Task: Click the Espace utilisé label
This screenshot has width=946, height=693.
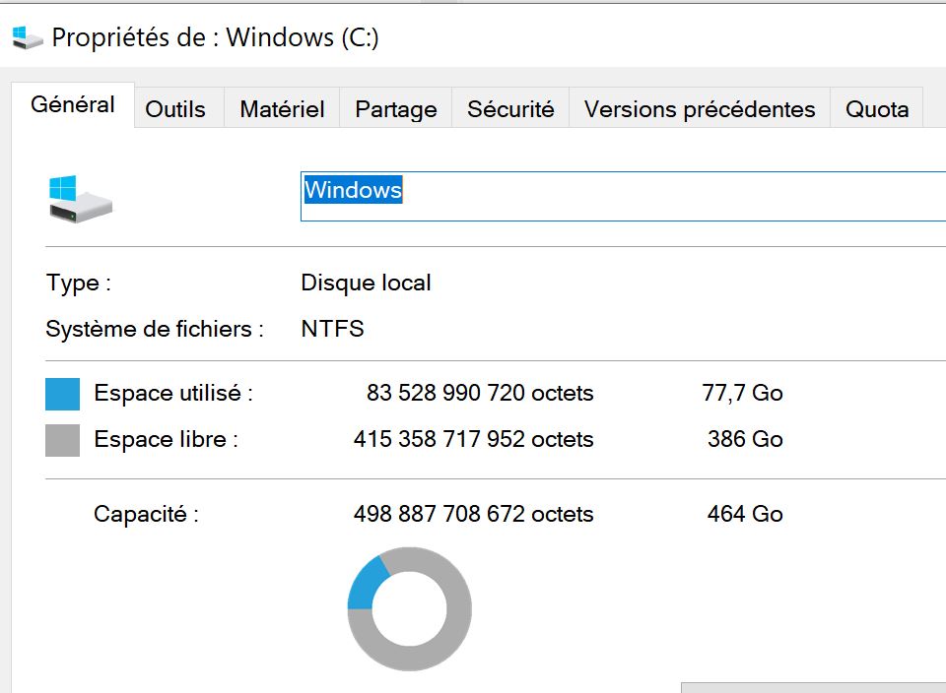Action: click(173, 394)
